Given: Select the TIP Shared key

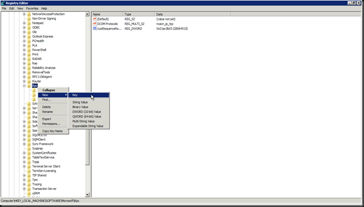Looking at the screenshot, I should [39, 175].
